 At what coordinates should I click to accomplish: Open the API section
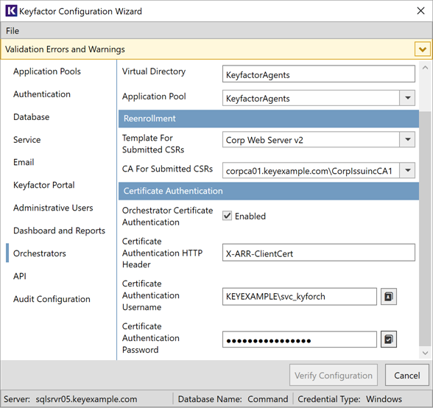tap(20, 276)
